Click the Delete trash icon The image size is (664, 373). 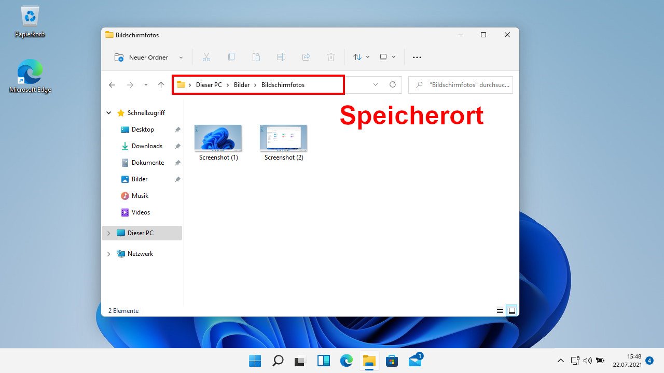point(331,57)
